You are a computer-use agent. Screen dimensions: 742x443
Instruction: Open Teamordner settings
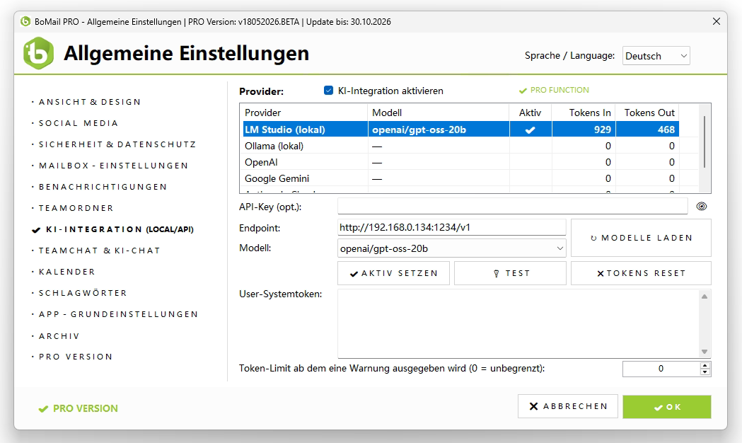76,208
